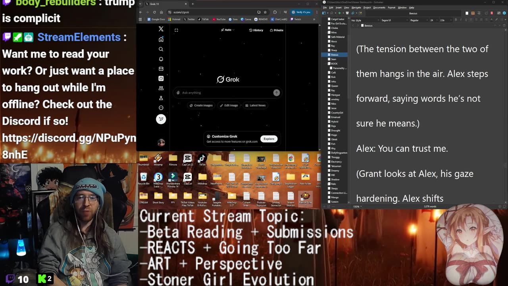Apply Underline in Scrivener format bar
This screenshot has width=508, height=286.
coord(466,20)
